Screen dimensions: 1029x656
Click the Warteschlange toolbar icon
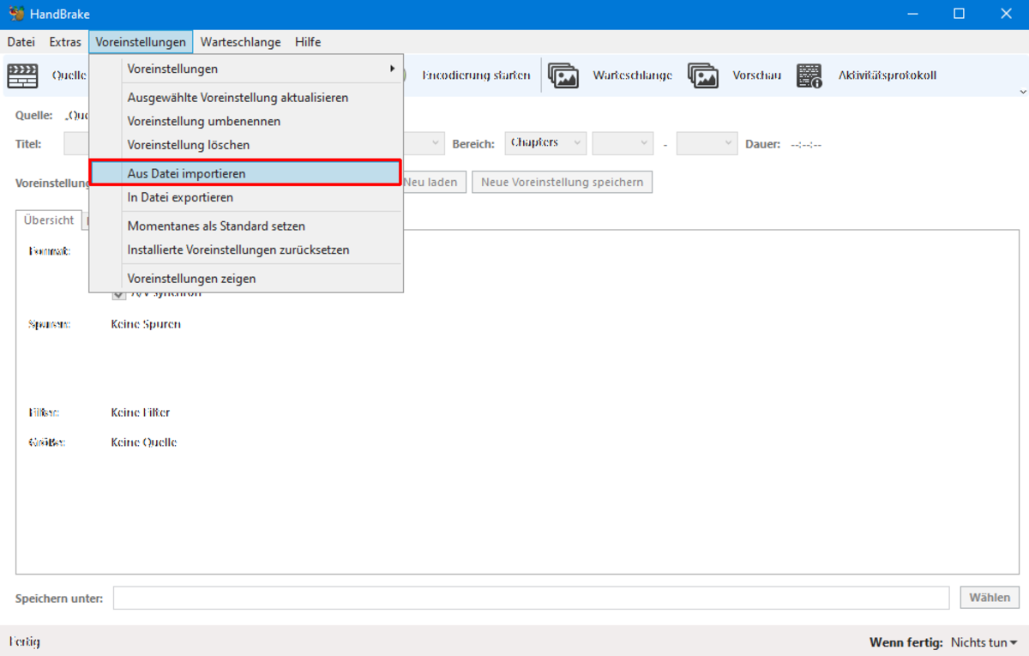pyautogui.click(x=563, y=75)
